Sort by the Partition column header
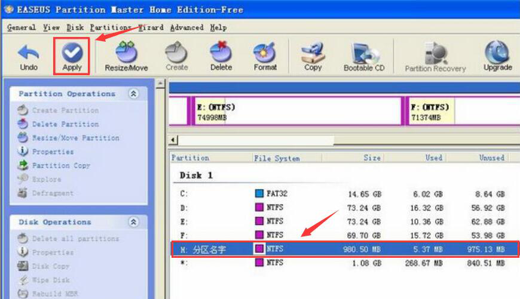520x299 pixels. [x=211, y=158]
